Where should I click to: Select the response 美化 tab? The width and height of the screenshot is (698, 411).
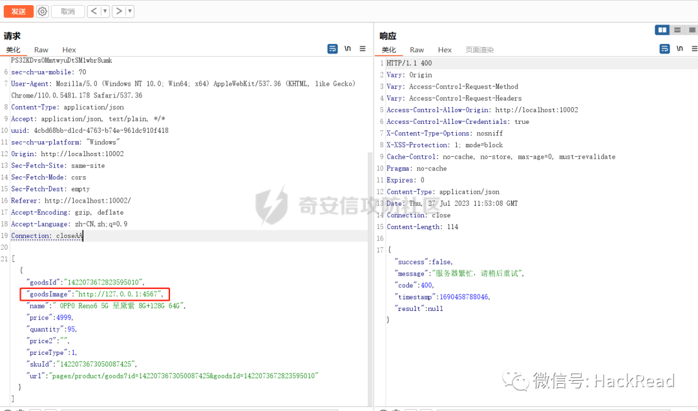388,50
